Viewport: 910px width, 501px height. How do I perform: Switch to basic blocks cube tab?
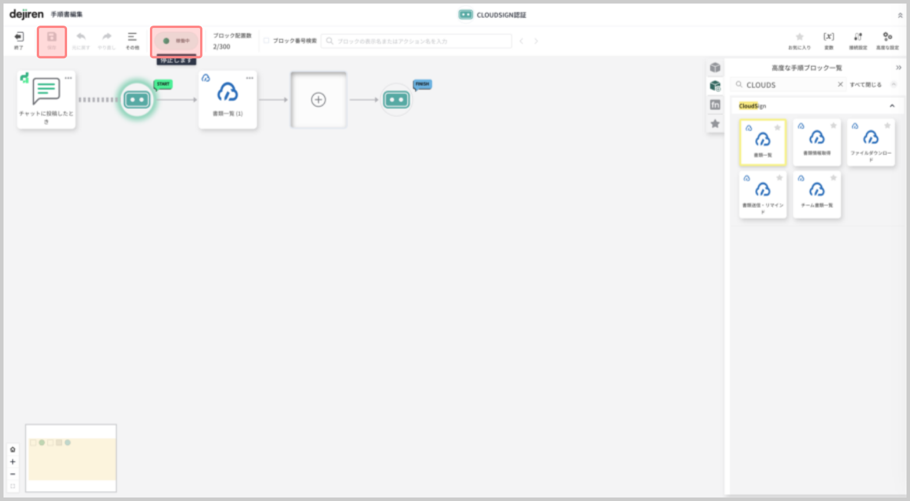click(715, 68)
